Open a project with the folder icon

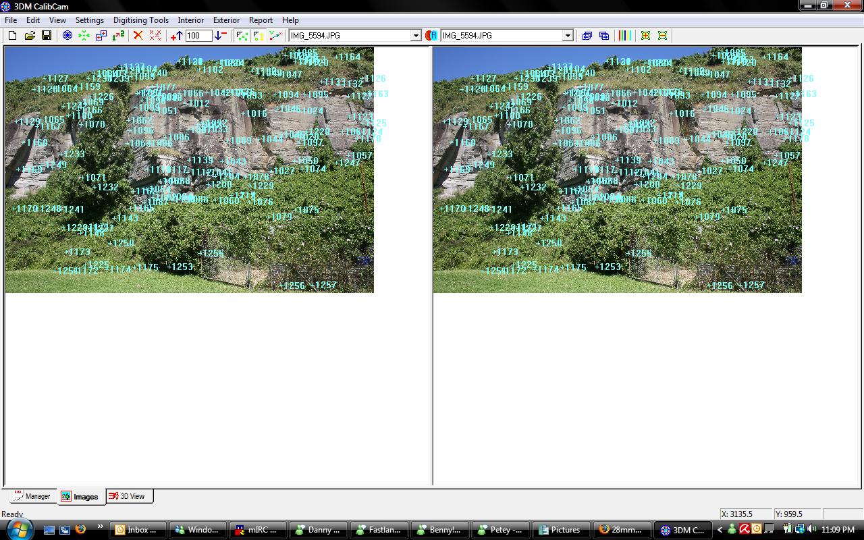(x=30, y=36)
